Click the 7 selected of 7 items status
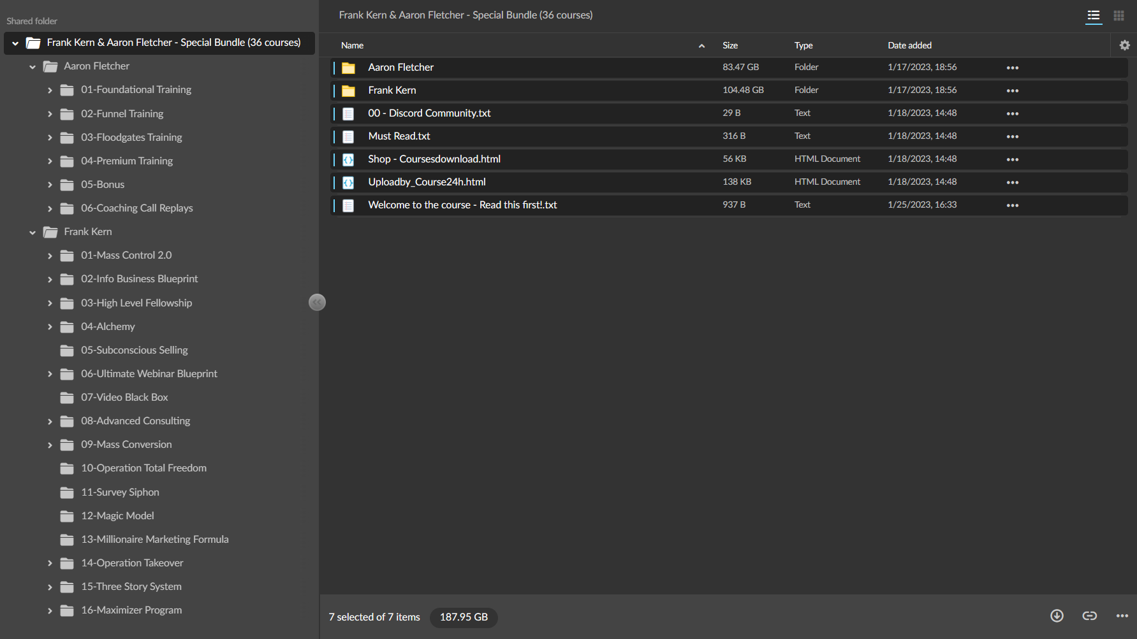 click(374, 617)
